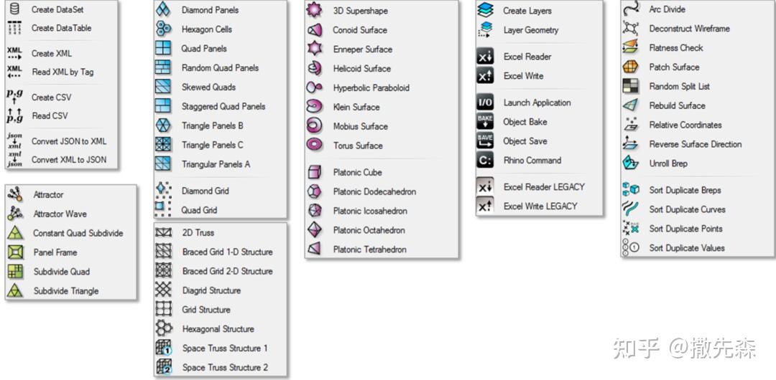Click the Convert JSON to XML icon
The height and width of the screenshot is (380, 776).
point(15,141)
